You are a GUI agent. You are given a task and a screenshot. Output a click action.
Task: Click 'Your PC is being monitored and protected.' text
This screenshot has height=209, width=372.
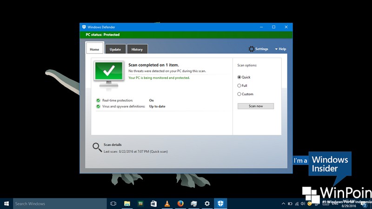[159, 78]
